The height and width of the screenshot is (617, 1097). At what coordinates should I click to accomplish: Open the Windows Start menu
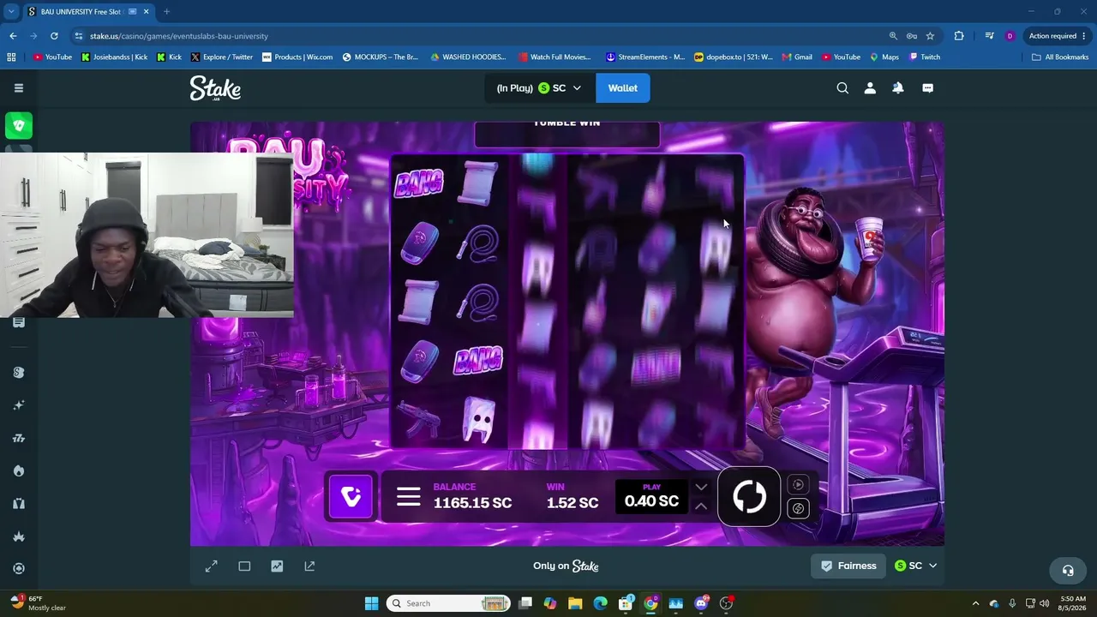[372, 603]
